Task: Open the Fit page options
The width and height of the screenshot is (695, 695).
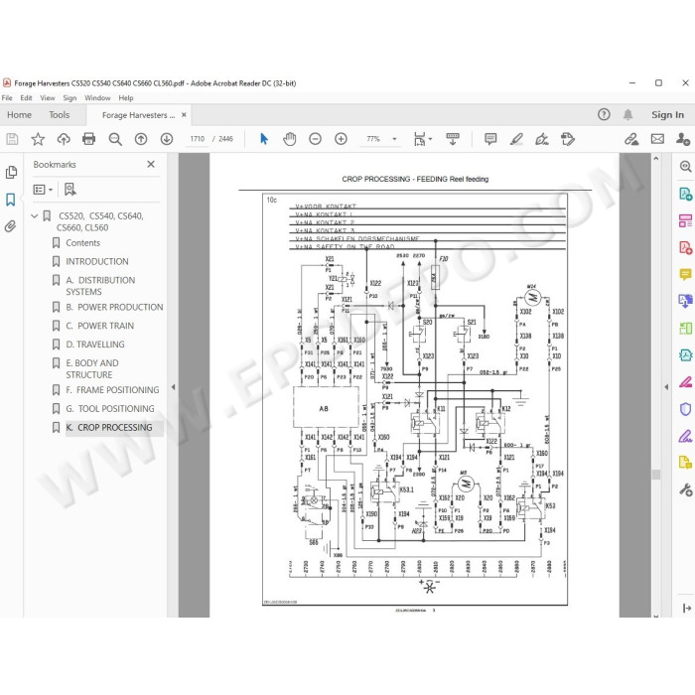Action: coord(422,139)
